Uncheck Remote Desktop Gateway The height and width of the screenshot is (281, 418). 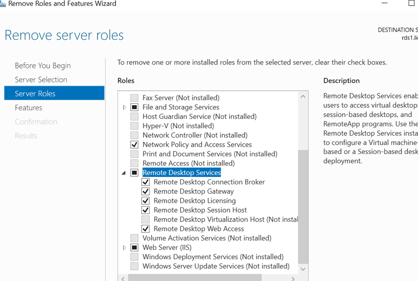coord(146,192)
